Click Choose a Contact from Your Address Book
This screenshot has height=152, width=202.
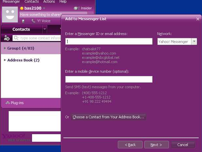(109, 117)
